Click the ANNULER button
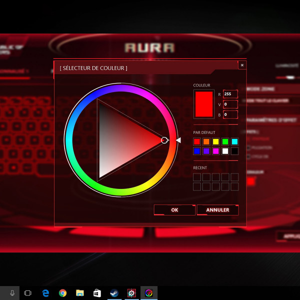The image size is (300, 300). (217, 210)
